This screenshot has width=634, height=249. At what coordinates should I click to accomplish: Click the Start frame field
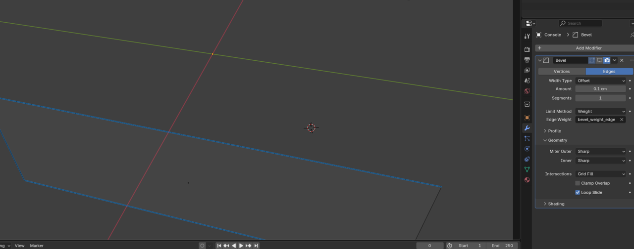(470, 246)
